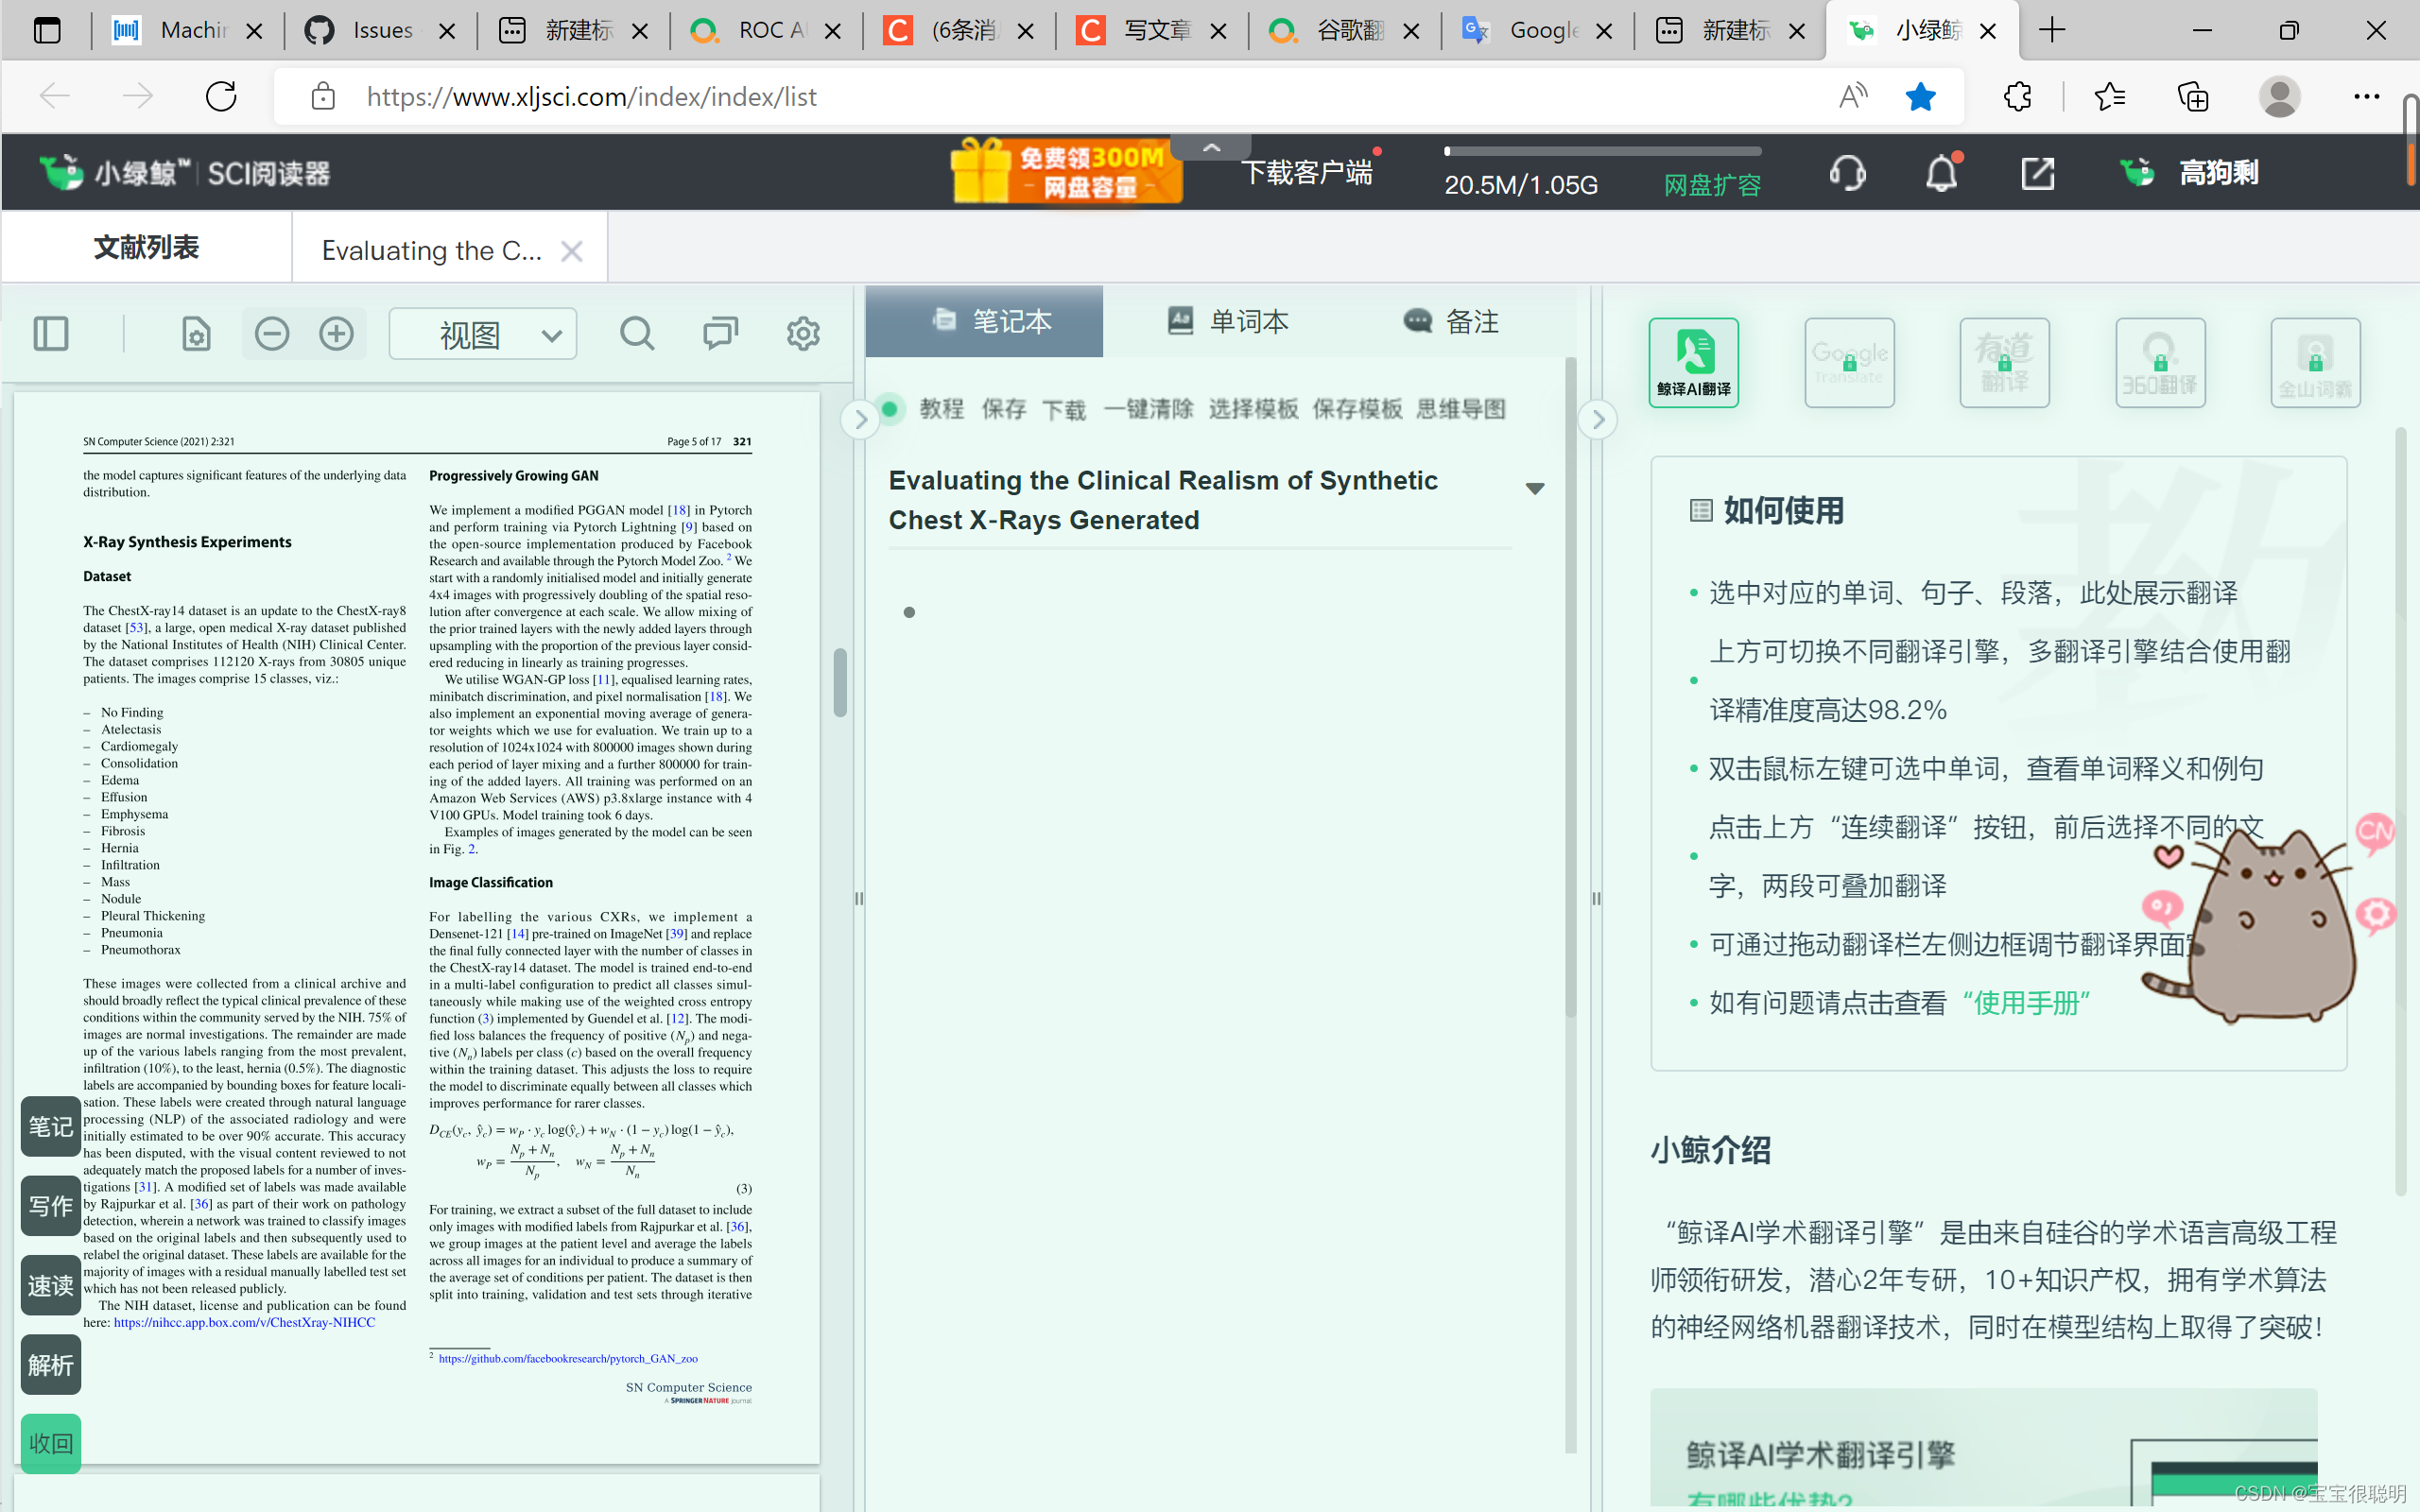Toggle the PDF sidebar panel icon
The width and height of the screenshot is (2420, 1512).
click(x=51, y=334)
